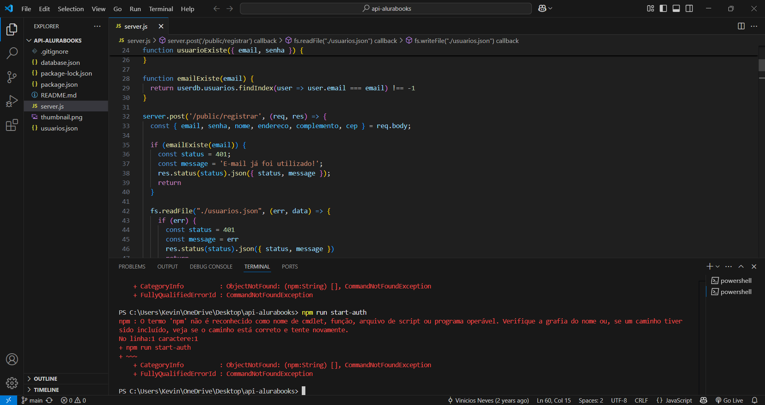Viewport: 765px width, 405px height.
Task: Go to line via Ln 60, Col 15
Action: [554, 400]
